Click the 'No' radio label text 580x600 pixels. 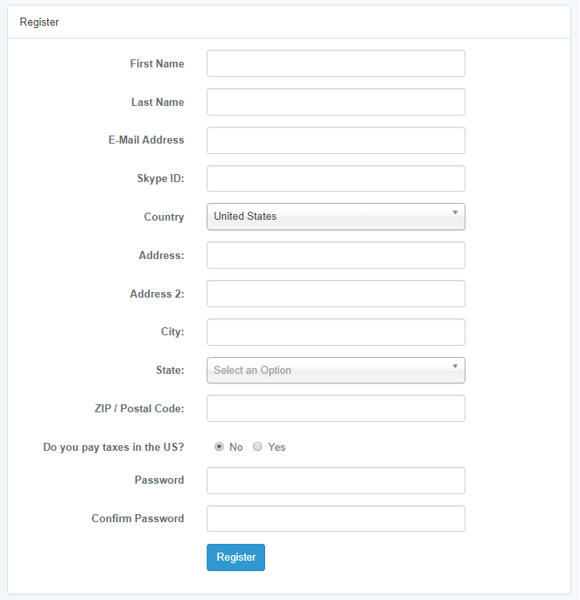pyautogui.click(x=236, y=447)
